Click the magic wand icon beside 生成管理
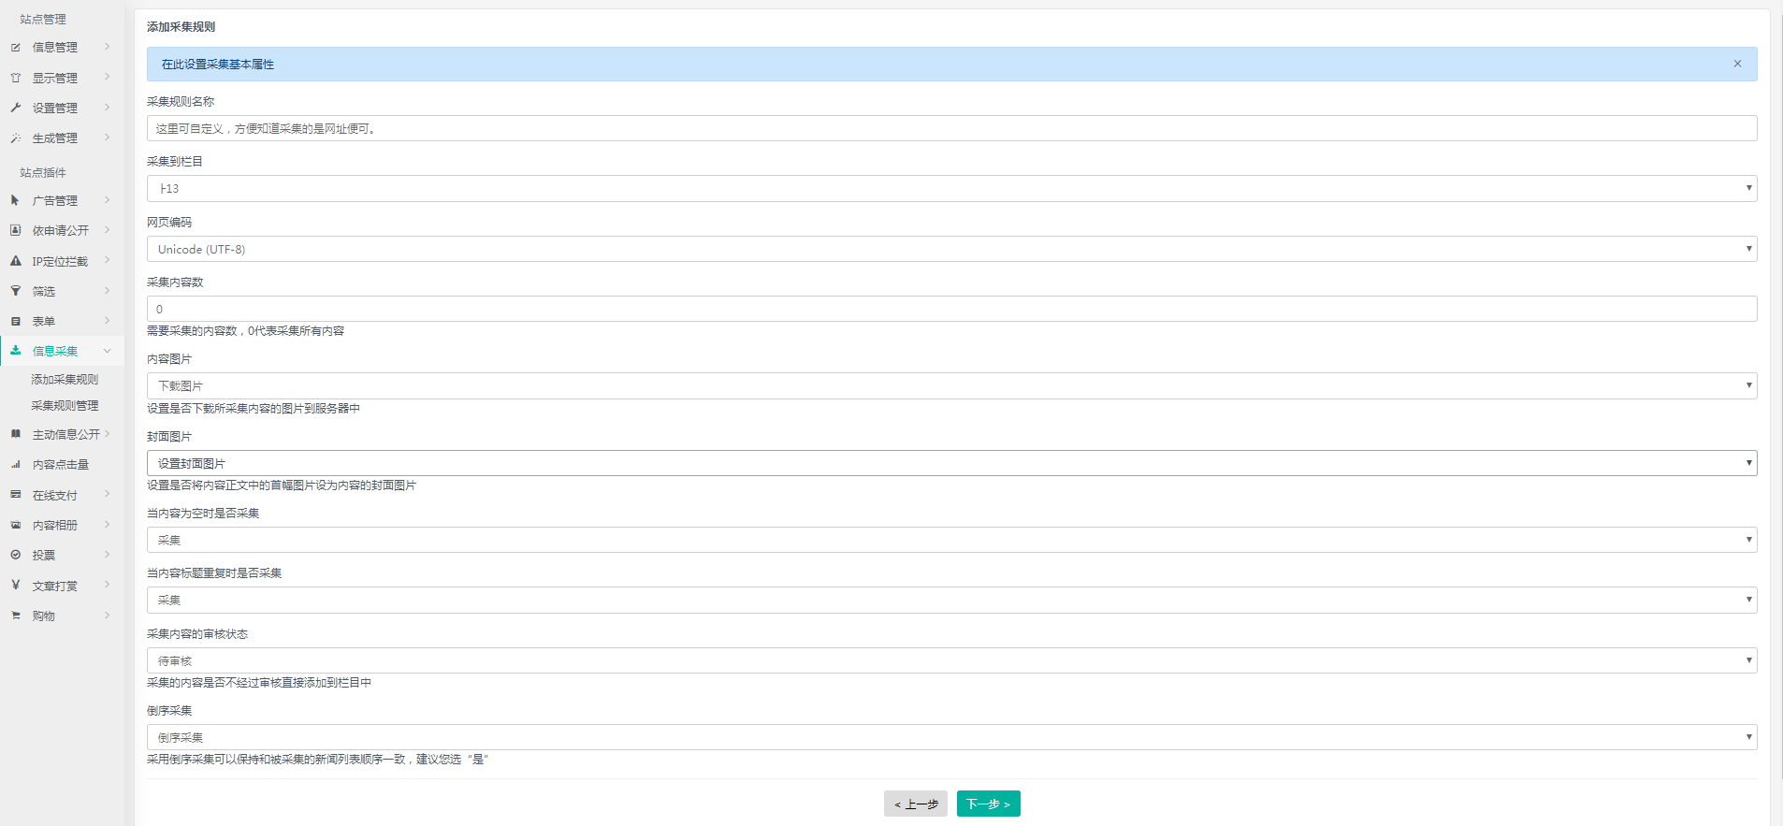 (16, 138)
